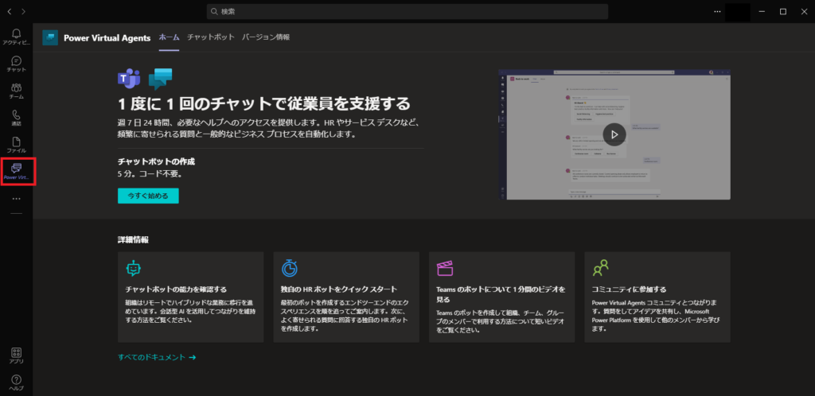The height and width of the screenshot is (396, 815).
Task: Switch to the バージョン情報 tab
Action: [x=266, y=37]
